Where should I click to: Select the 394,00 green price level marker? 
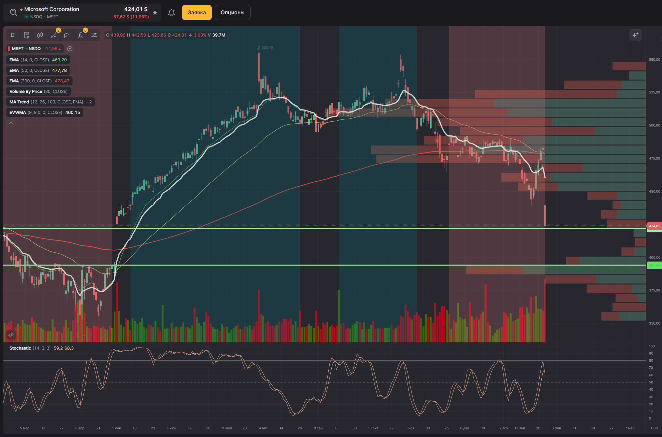654,265
